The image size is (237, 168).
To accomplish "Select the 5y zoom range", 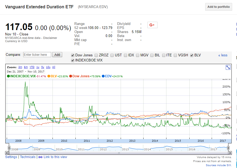I will click(43, 67).
